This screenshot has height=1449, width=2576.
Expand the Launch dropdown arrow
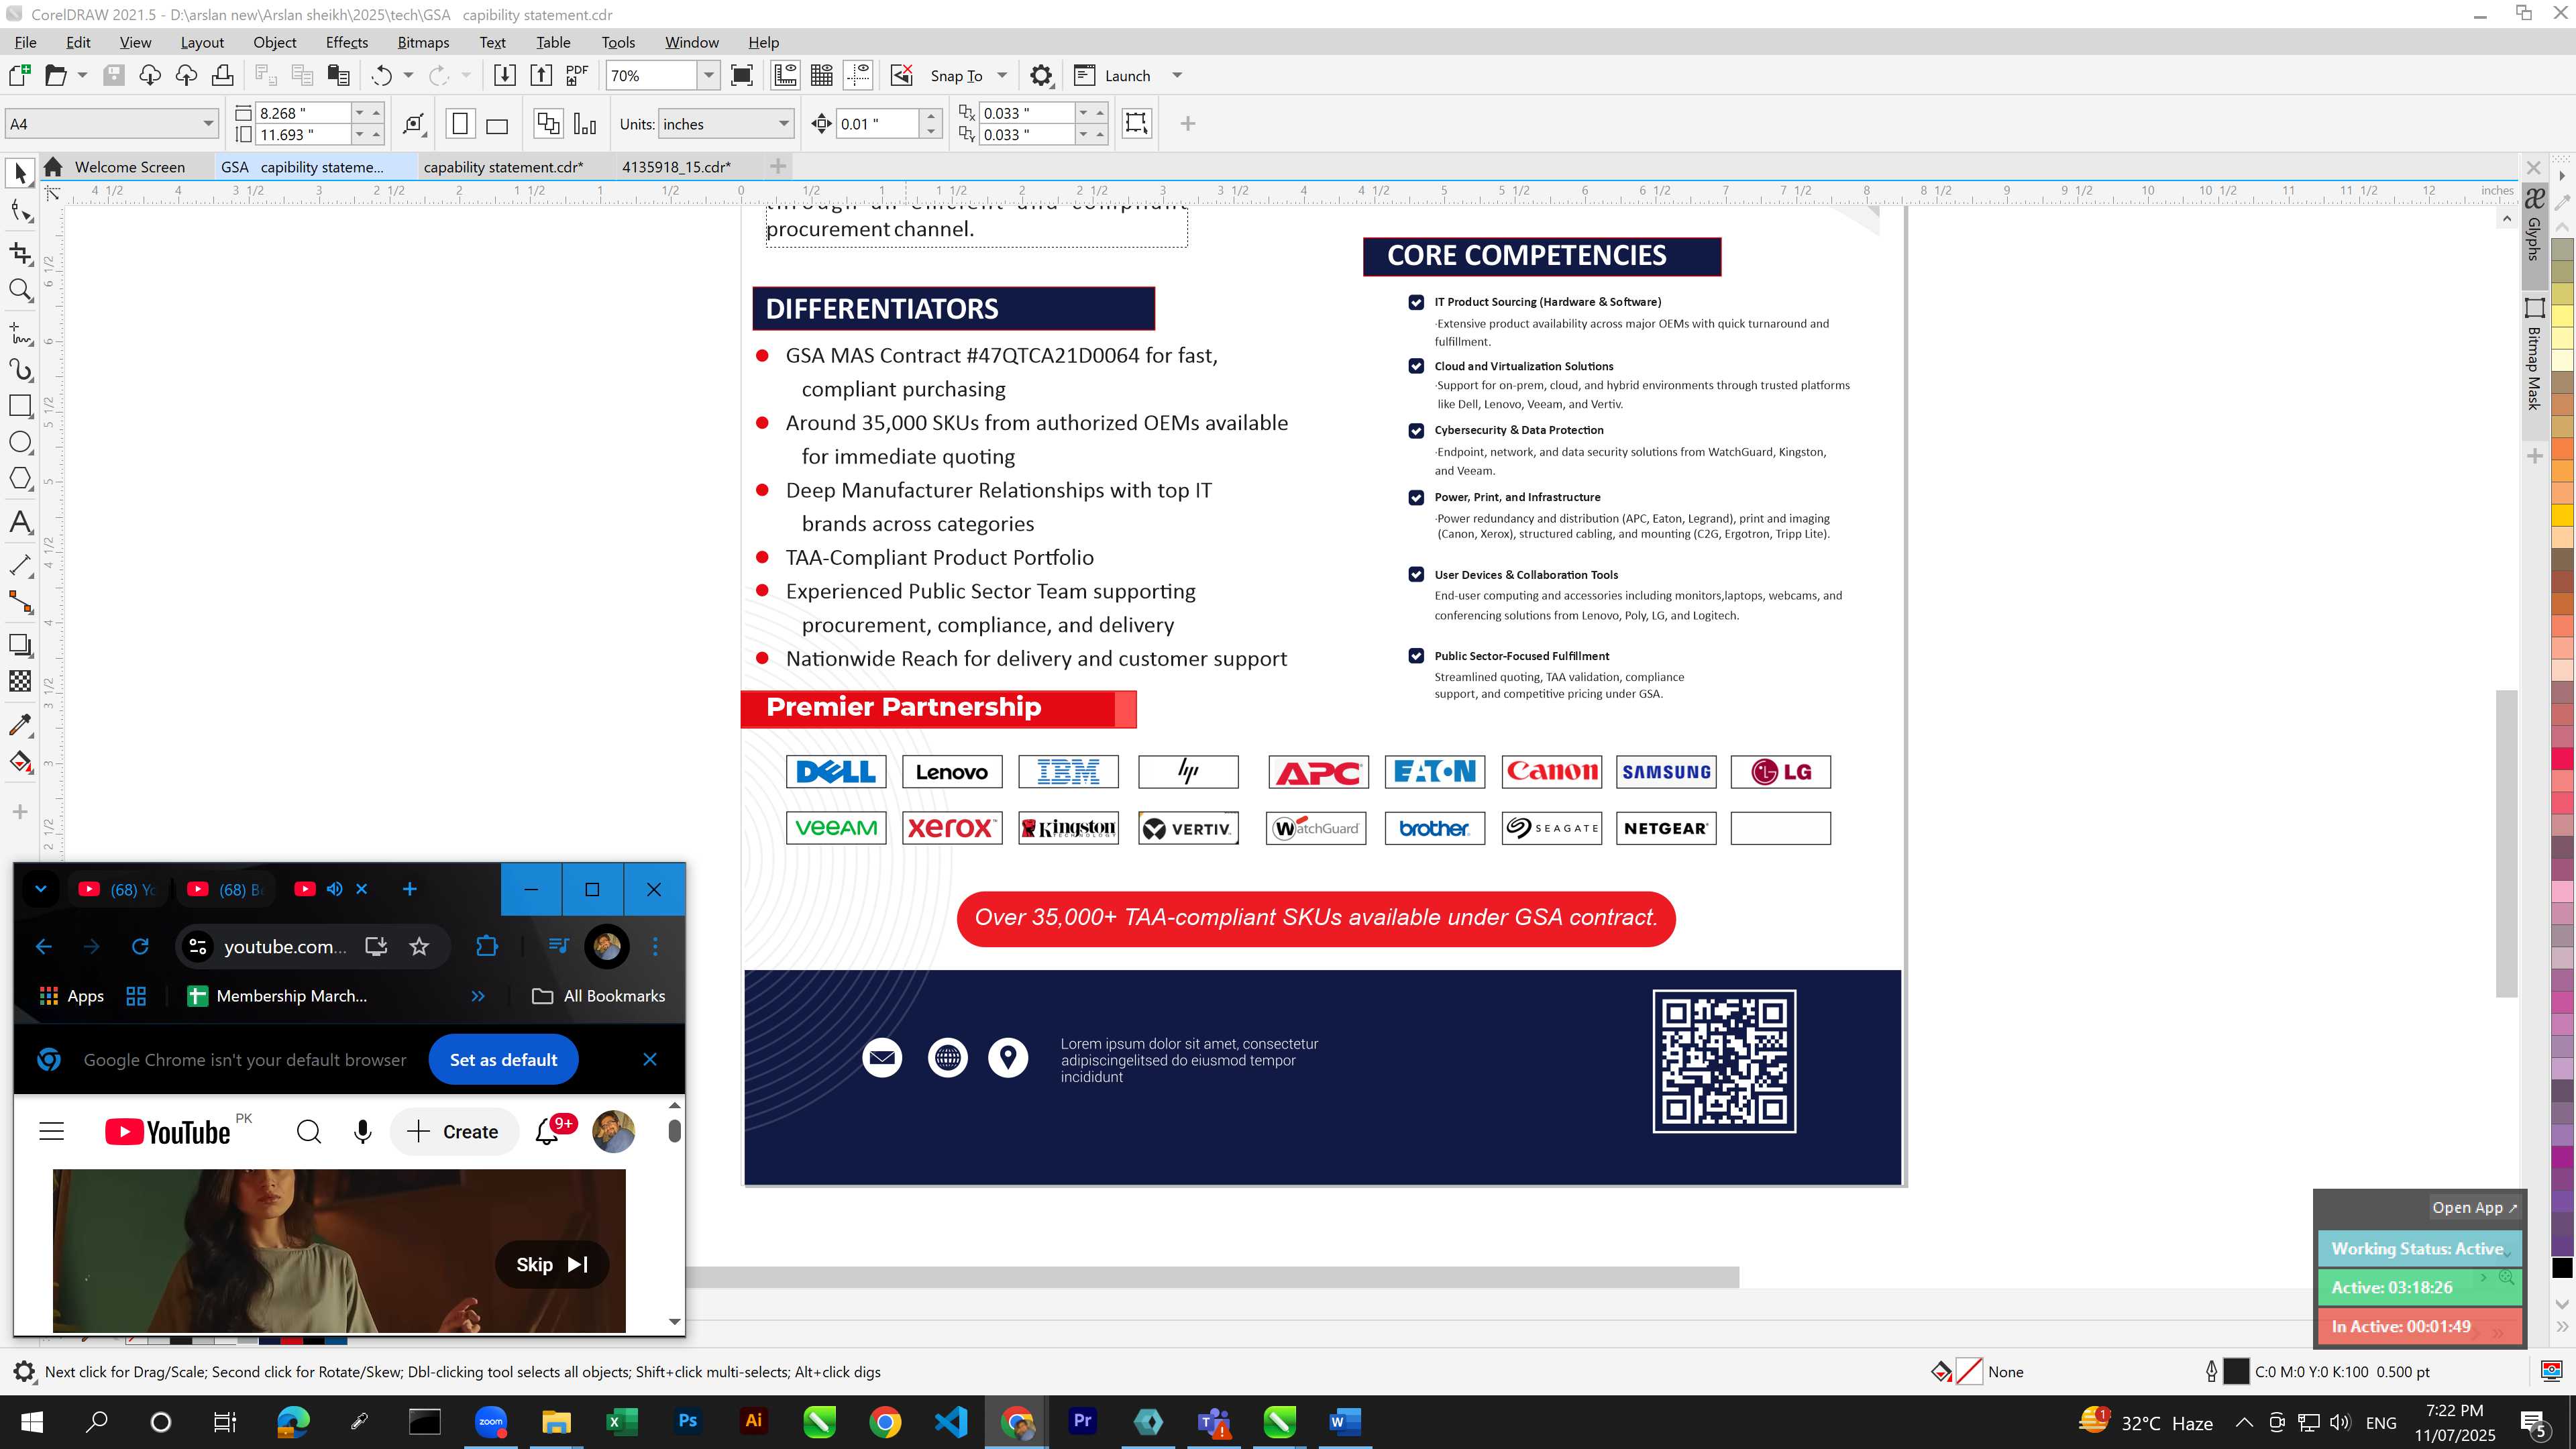[x=1177, y=75]
